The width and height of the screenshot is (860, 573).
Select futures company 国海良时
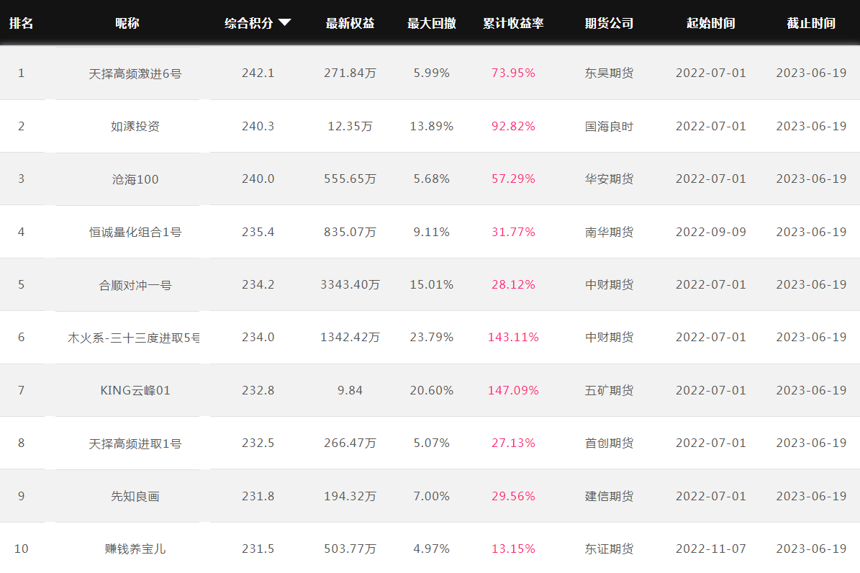point(609,126)
